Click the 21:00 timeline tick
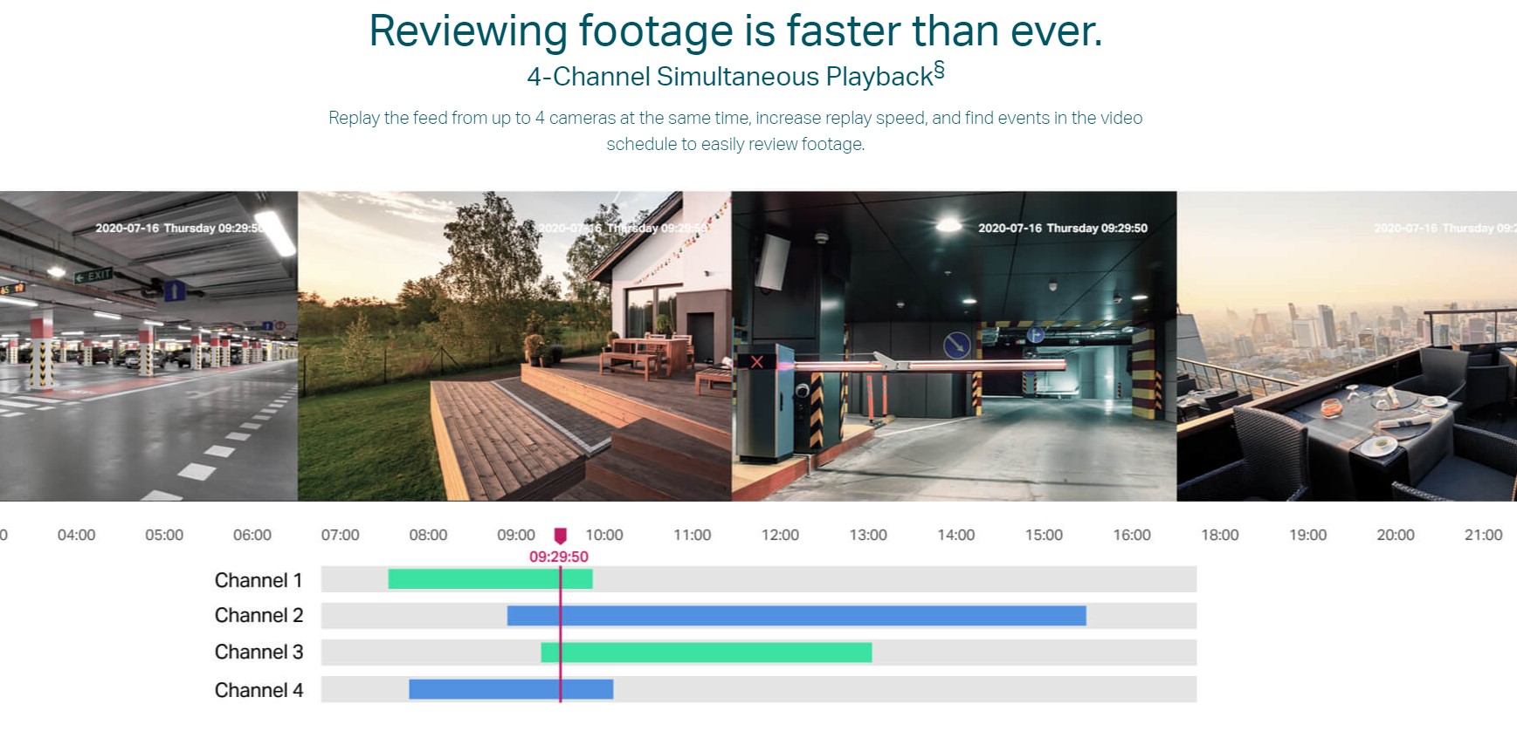1517x738 pixels. (x=1484, y=535)
